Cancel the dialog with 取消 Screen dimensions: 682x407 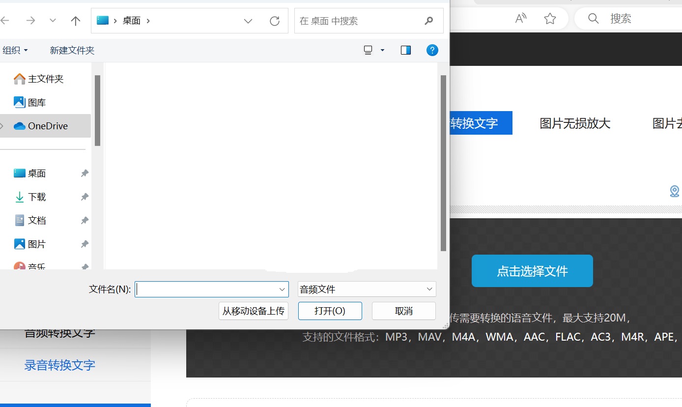[404, 311]
